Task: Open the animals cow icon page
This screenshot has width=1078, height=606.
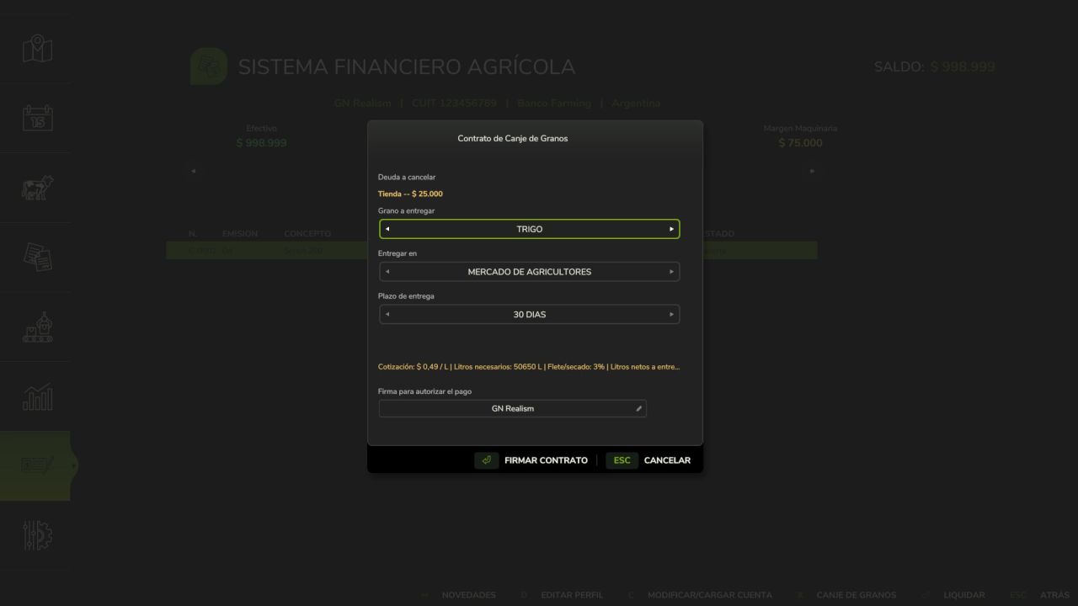Action: (x=37, y=188)
